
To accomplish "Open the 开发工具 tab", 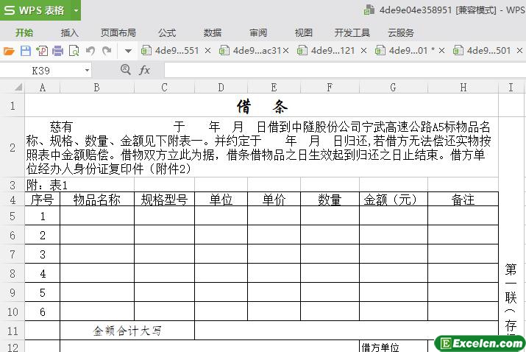I will coord(352,32).
